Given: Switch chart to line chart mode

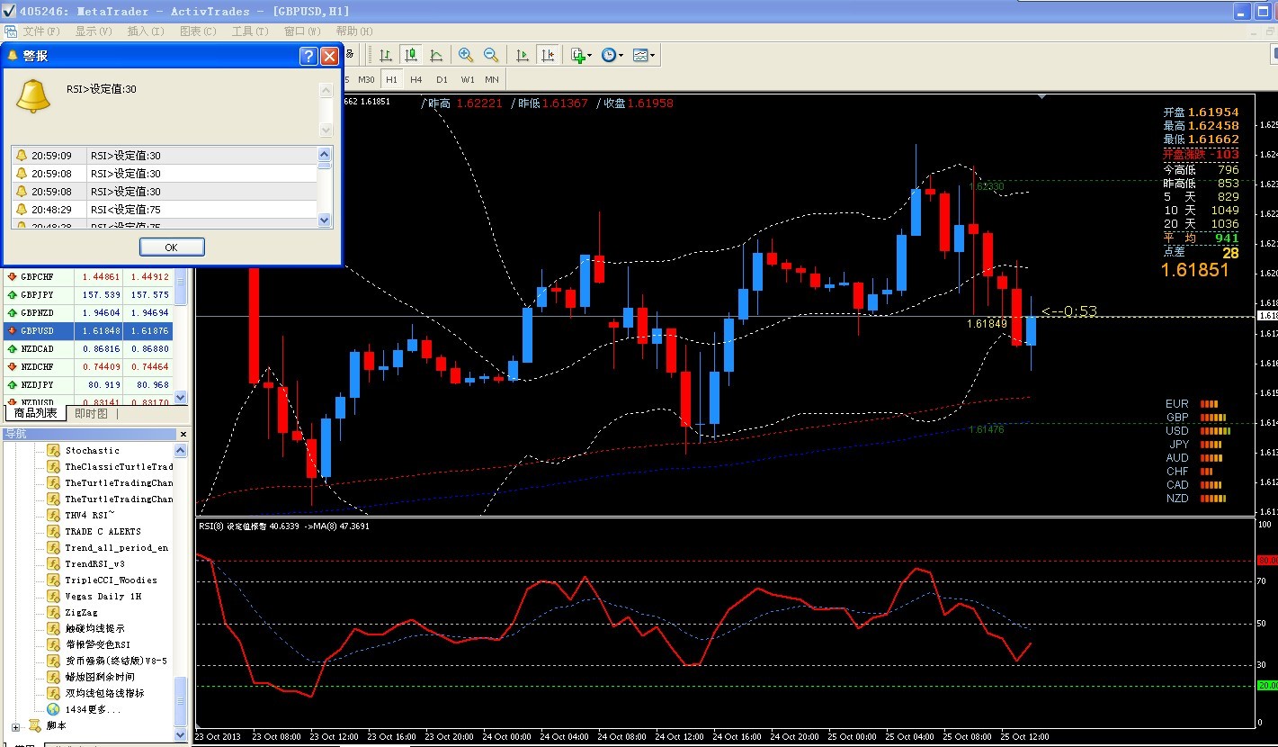Looking at the screenshot, I should 436,55.
